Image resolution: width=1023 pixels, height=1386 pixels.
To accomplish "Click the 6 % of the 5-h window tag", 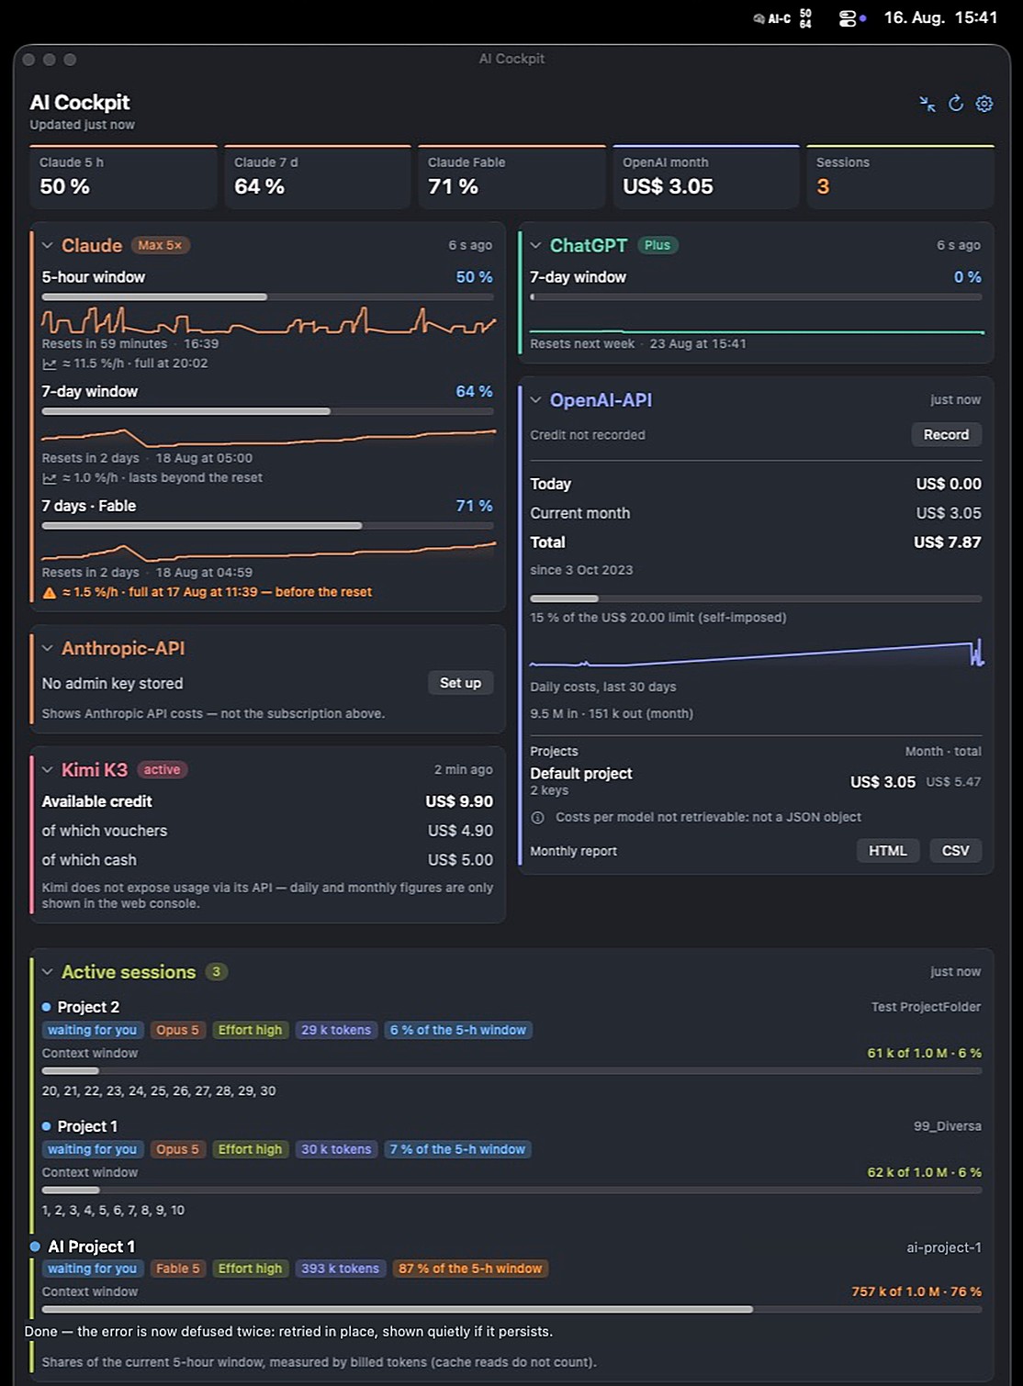I will [458, 1030].
